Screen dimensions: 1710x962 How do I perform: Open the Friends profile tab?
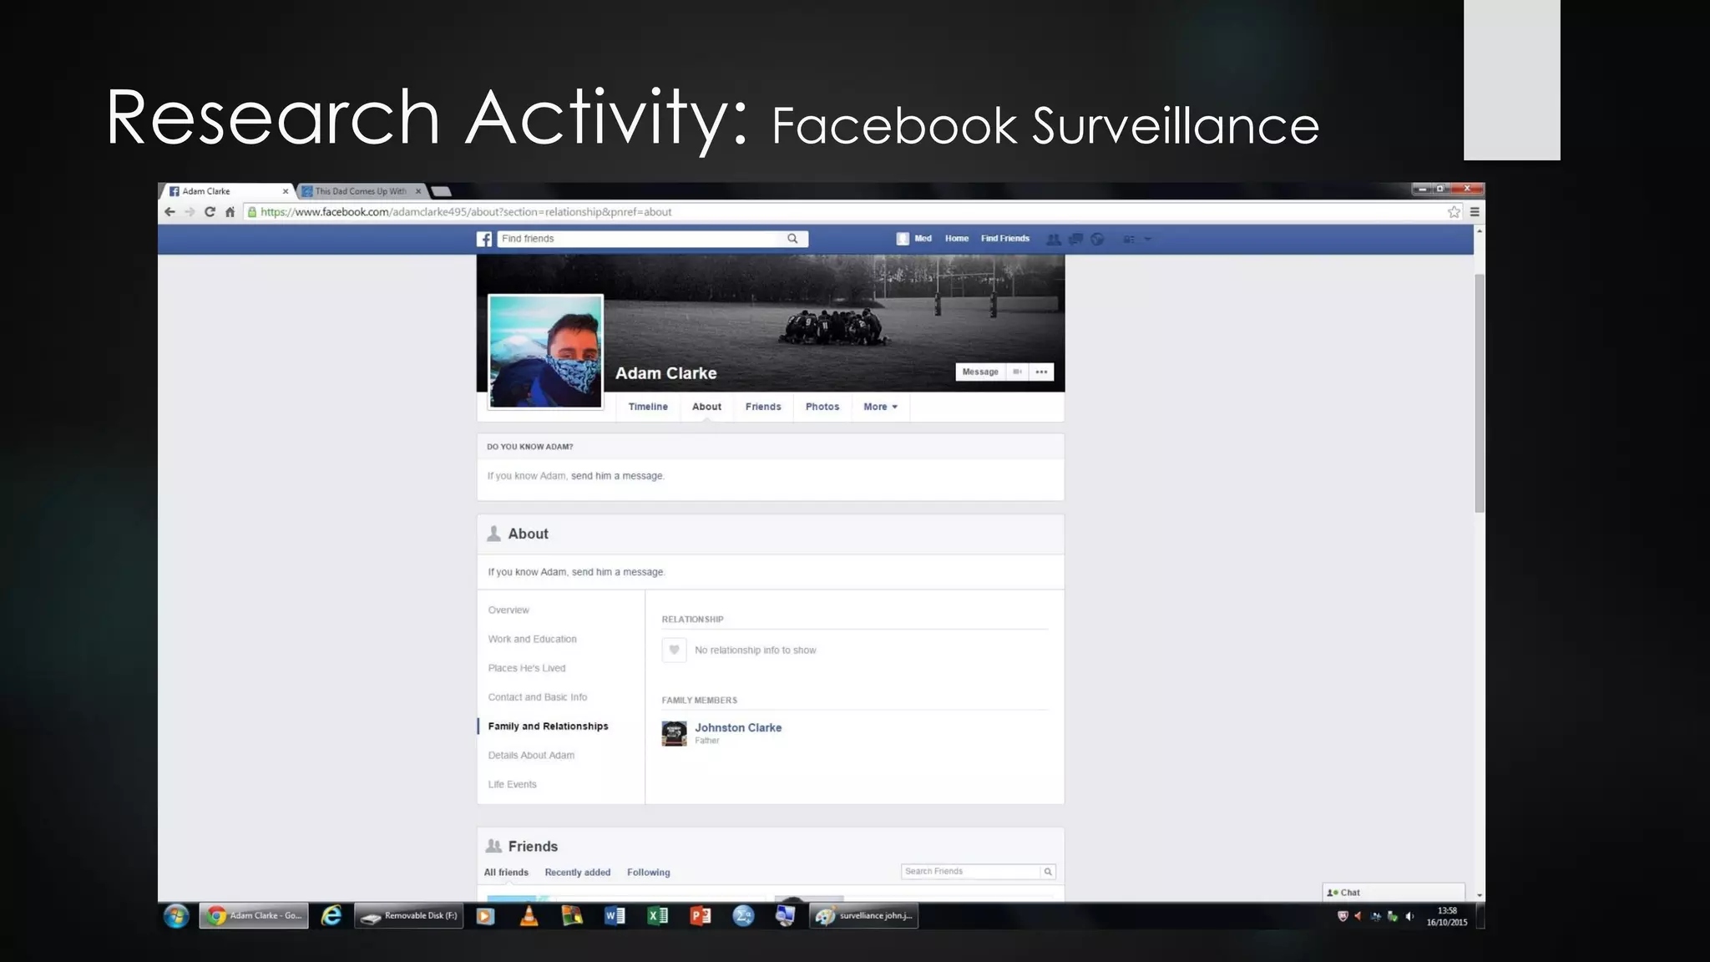[763, 407]
